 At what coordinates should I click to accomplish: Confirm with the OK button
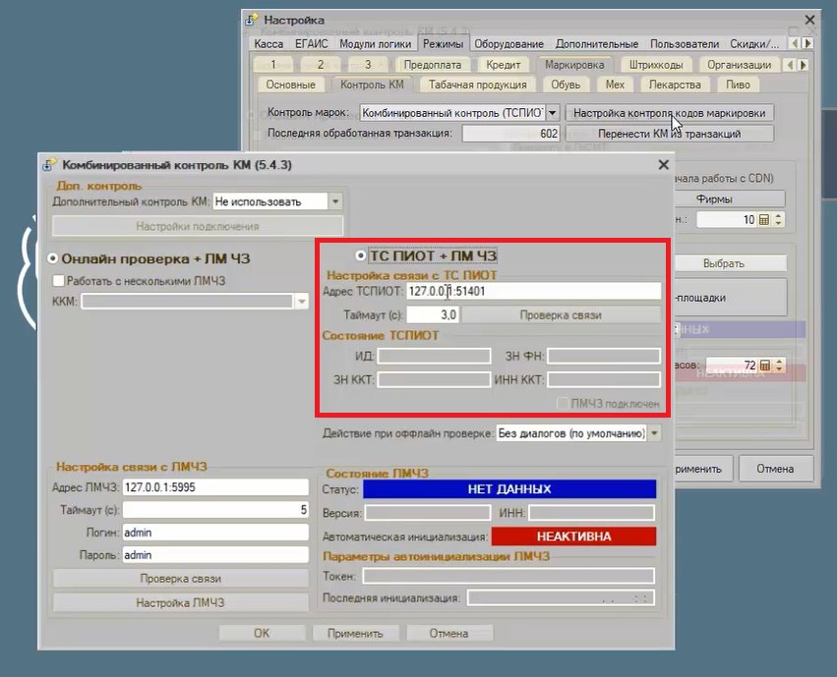pos(262,634)
